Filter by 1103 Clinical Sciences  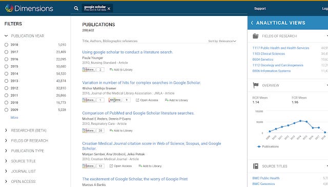(269, 53)
